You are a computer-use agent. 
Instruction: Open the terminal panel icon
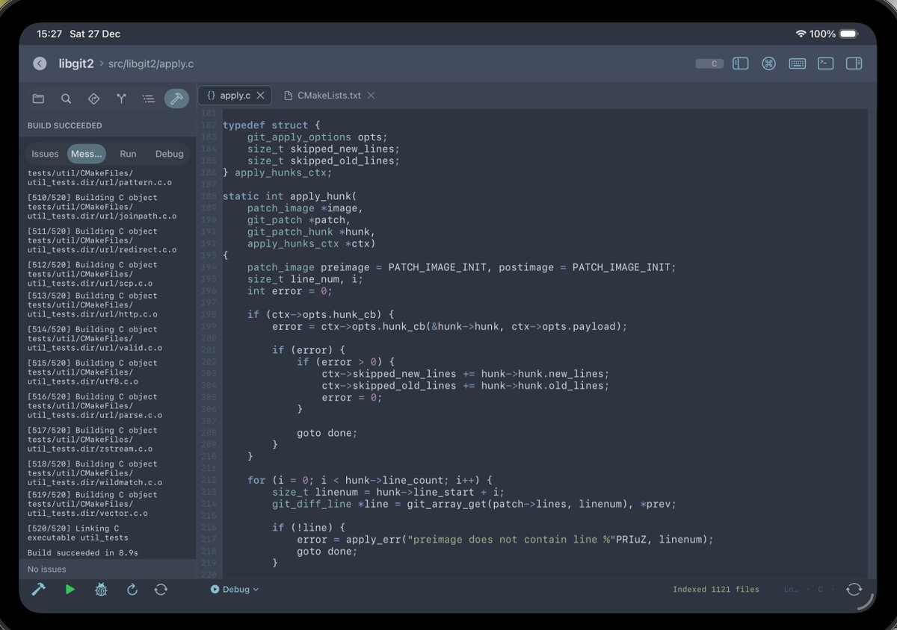825,63
